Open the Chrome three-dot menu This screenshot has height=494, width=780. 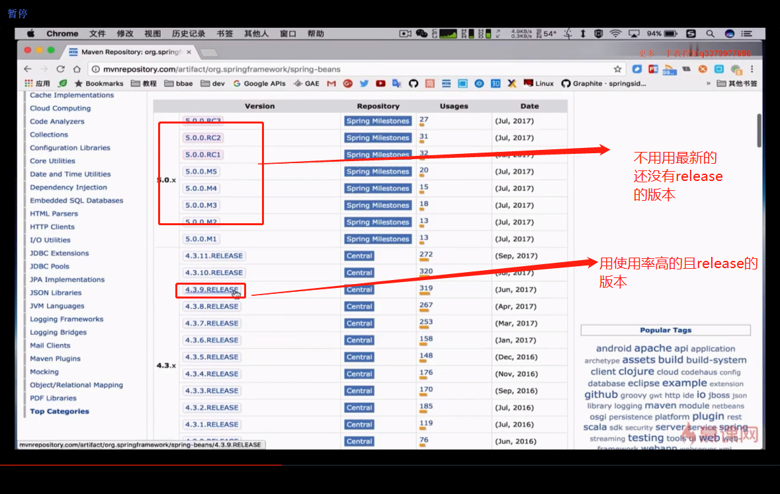(x=752, y=69)
